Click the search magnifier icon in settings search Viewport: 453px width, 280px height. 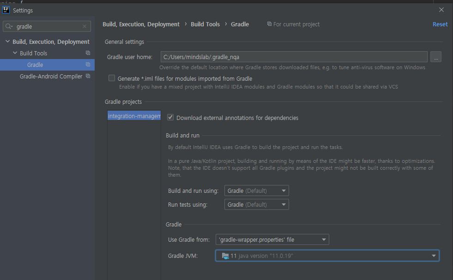[9, 26]
